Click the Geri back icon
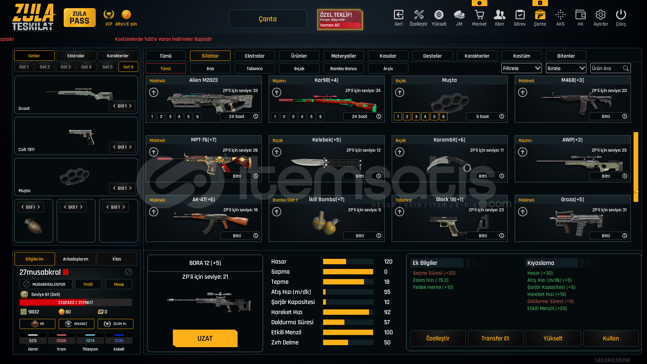Screen dimensions: 647x364 [398, 15]
